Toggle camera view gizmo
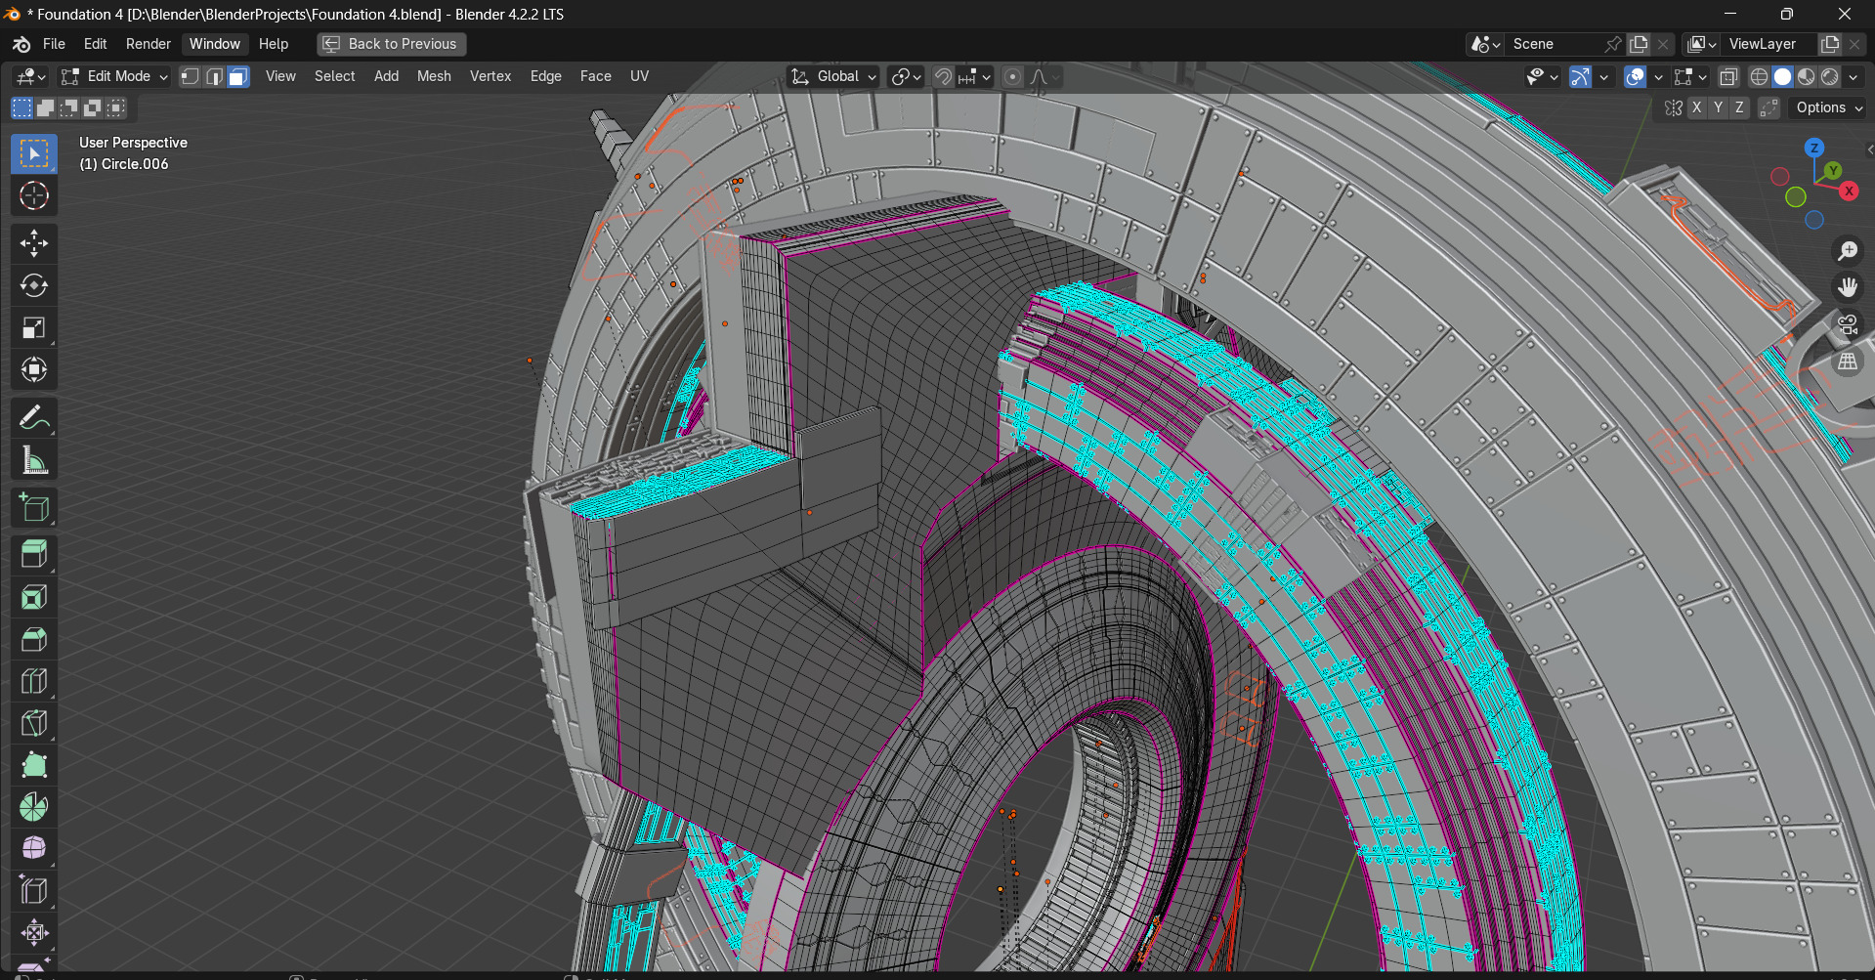1875x980 pixels. click(1848, 324)
